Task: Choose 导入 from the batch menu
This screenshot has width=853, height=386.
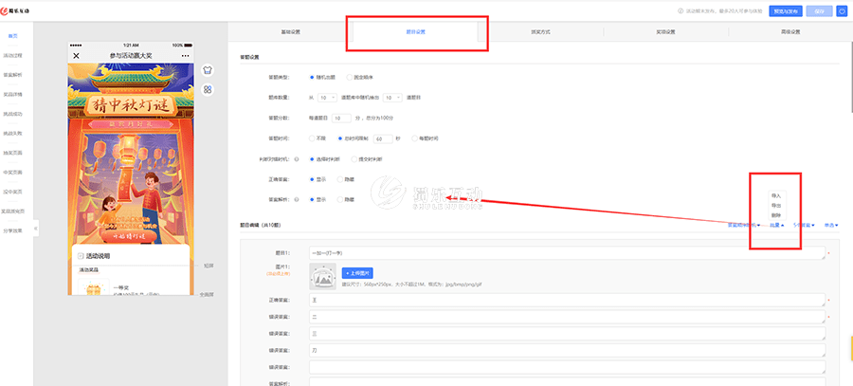Action: point(776,194)
